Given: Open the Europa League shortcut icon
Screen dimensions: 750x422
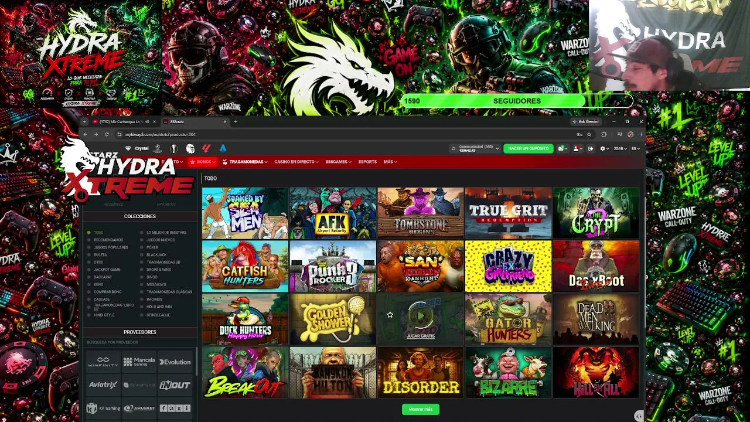Looking at the screenshot, I should click(x=173, y=148).
